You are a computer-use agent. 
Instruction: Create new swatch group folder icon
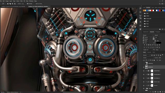[x=160, y=29]
